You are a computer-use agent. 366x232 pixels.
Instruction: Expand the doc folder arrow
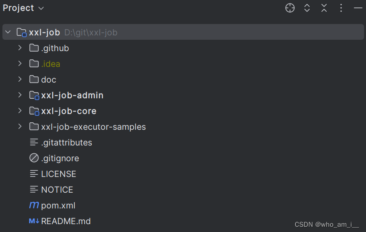(20, 80)
